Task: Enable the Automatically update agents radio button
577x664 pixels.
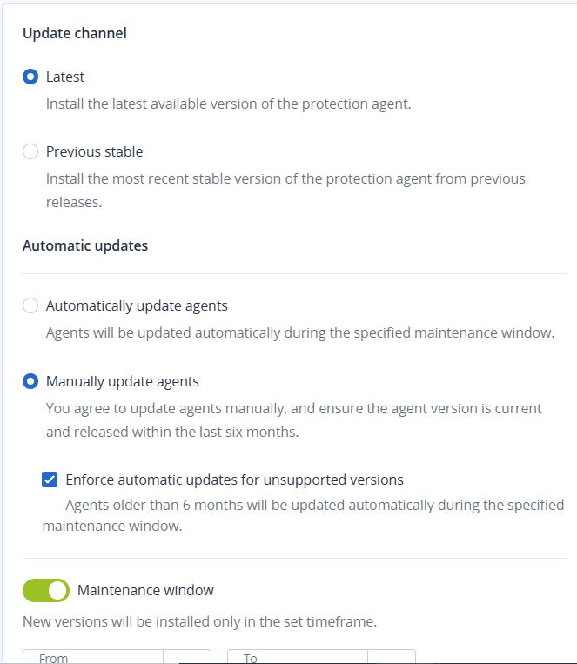Action: click(30, 305)
